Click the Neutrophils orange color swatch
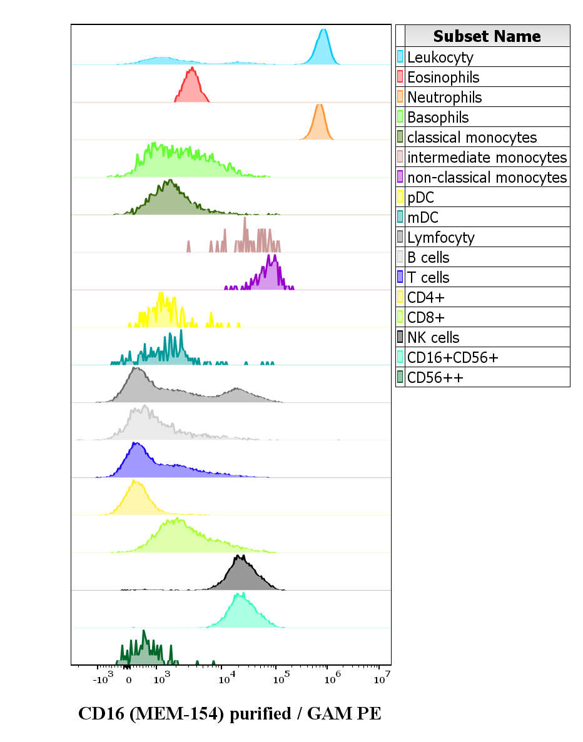This screenshot has width=583, height=742. click(400, 97)
